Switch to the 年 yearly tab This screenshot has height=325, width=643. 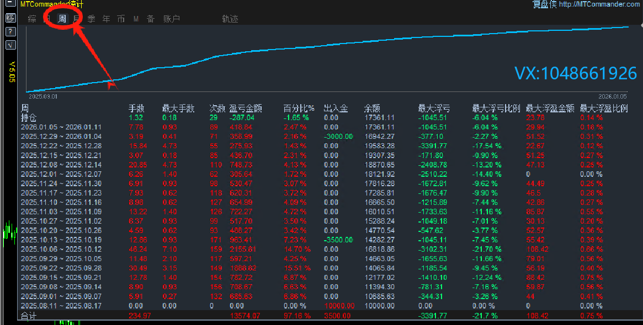(x=106, y=19)
